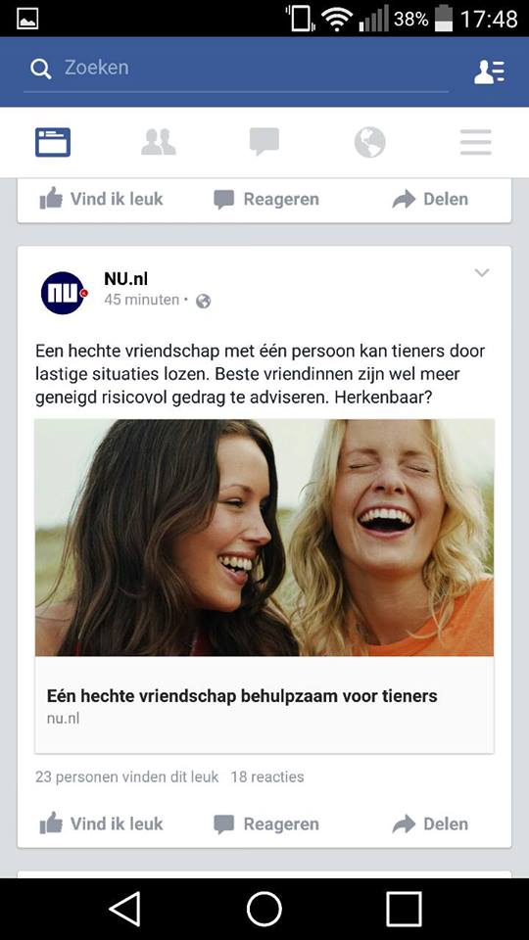Expand the NU.nl post options chevron
529x940 pixels.
(482, 273)
